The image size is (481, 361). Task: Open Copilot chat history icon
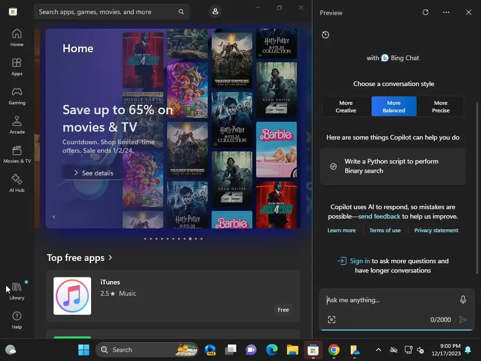(x=326, y=35)
